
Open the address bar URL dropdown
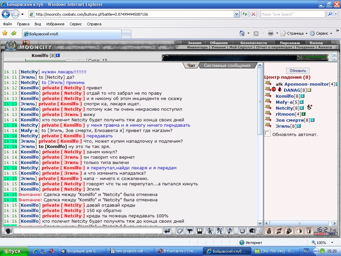coord(237,14)
